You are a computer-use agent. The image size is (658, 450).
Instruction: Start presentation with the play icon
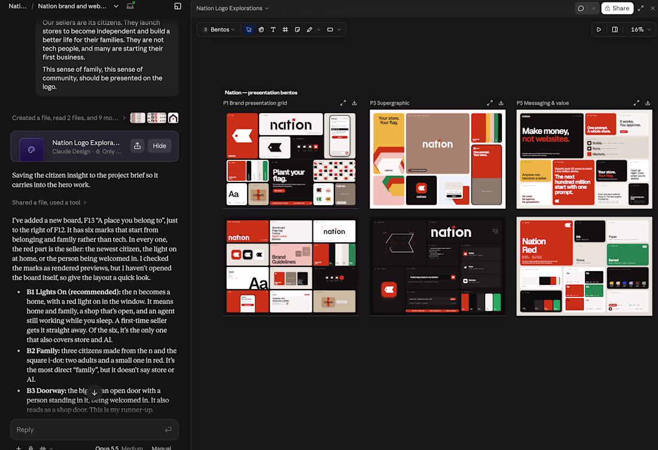tap(599, 29)
